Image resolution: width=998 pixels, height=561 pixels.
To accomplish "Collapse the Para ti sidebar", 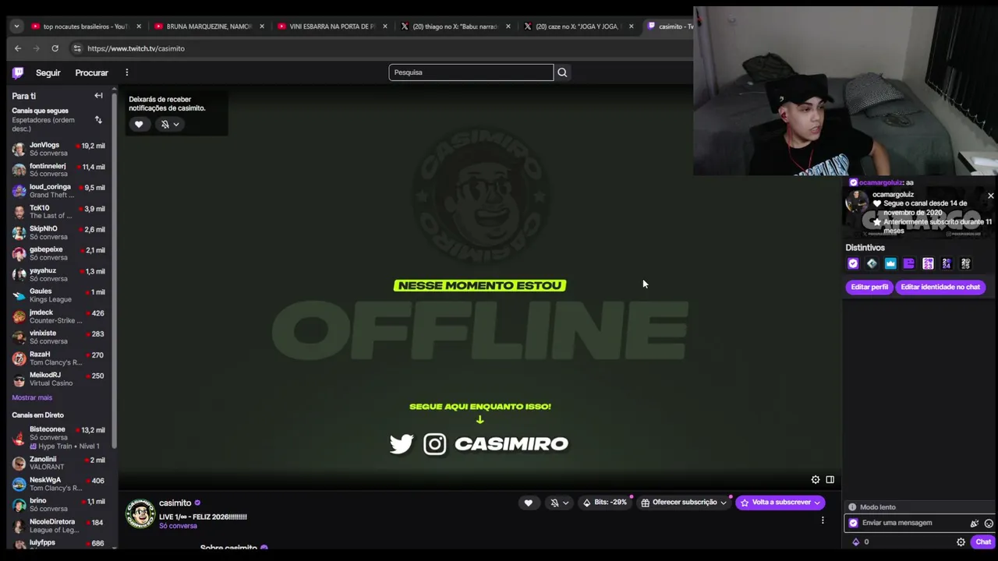I will [x=98, y=96].
